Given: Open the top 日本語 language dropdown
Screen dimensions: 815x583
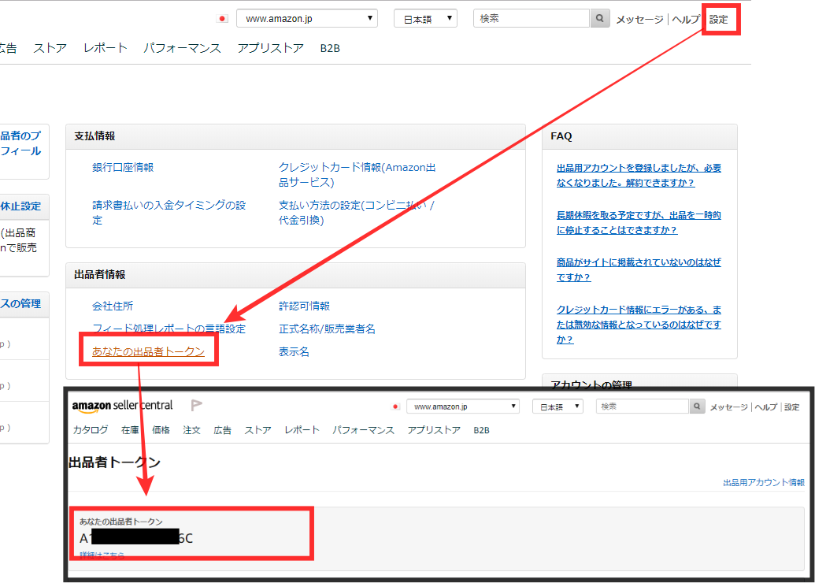Looking at the screenshot, I should pyautogui.click(x=425, y=19).
